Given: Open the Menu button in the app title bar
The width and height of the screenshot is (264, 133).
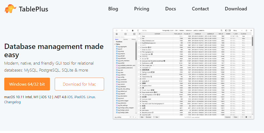Looking at the screenshot, I should (x=235, y=31).
